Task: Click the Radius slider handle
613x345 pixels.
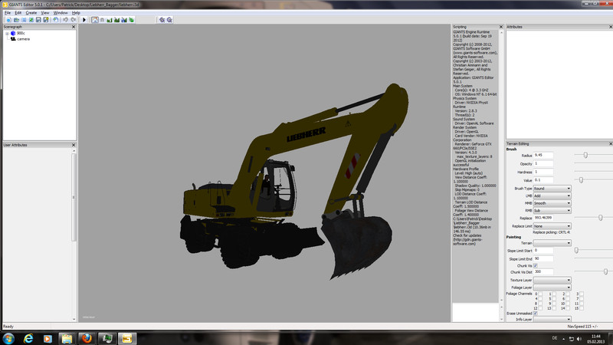Action: click(585, 156)
